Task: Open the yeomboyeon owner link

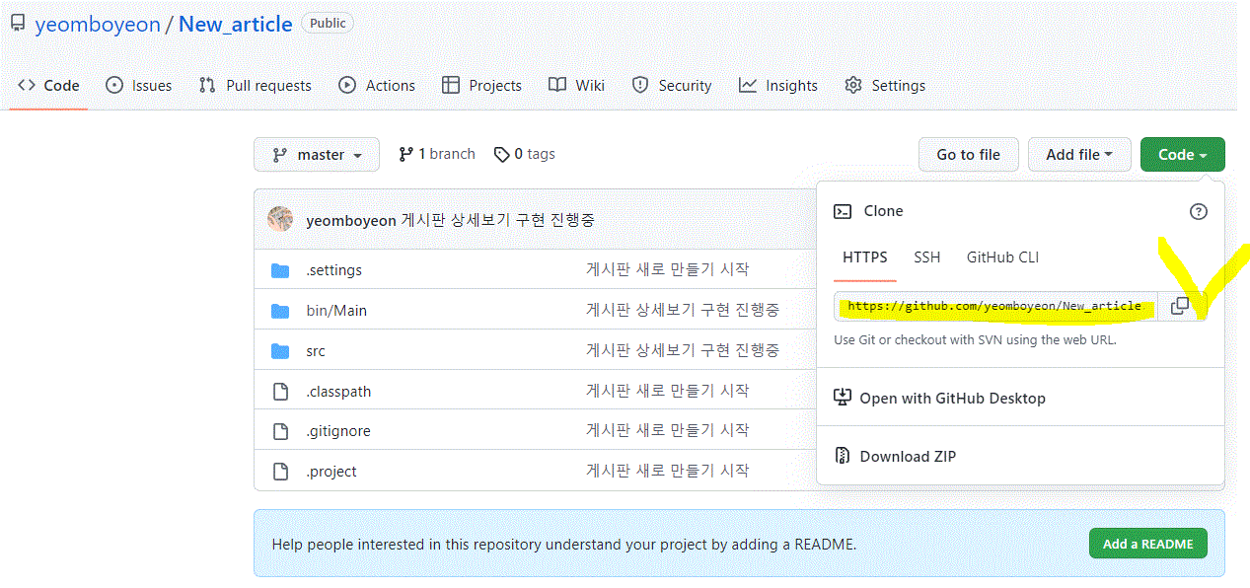Action: pyautogui.click(x=98, y=25)
